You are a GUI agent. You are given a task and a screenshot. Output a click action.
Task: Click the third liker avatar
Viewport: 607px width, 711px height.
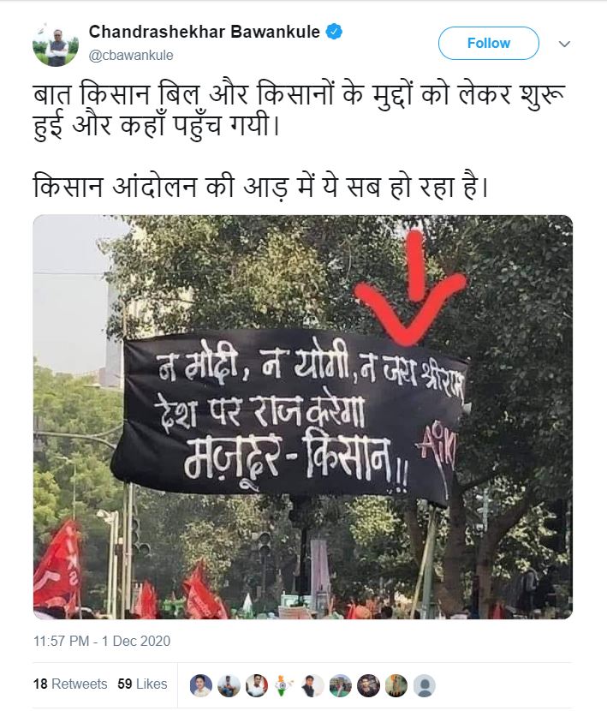click(x=257, y=685)
